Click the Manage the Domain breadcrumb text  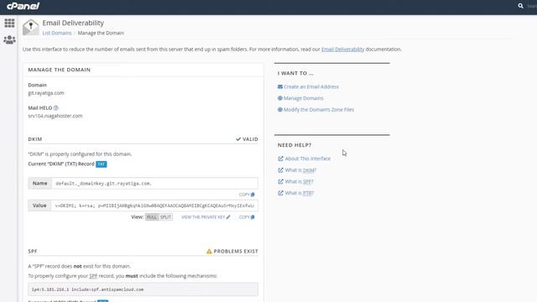pos(101,33)
